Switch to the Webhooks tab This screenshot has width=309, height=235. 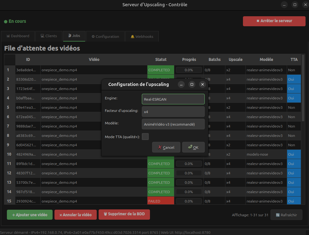click(142, 36)
